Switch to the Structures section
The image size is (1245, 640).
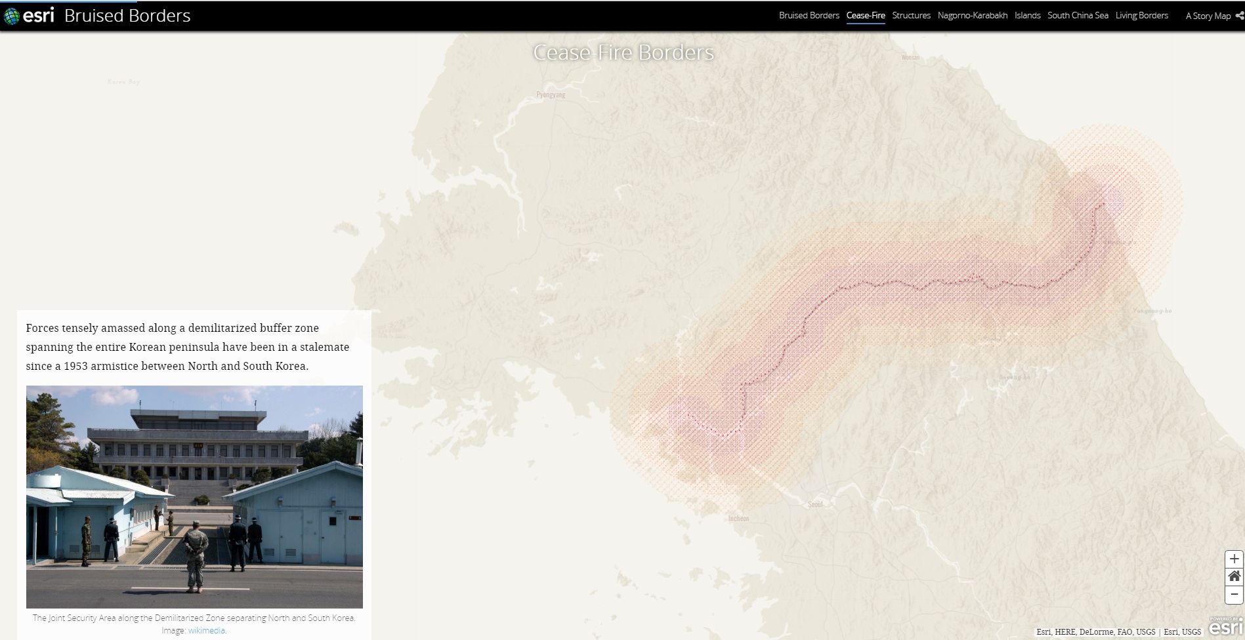(x=911, y=16)
